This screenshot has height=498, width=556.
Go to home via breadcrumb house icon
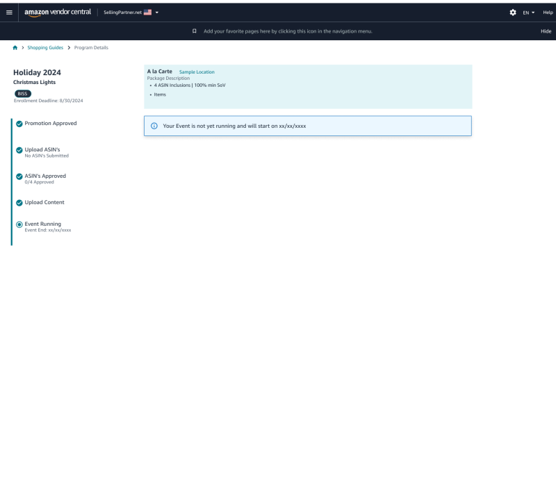coord(15,48)
